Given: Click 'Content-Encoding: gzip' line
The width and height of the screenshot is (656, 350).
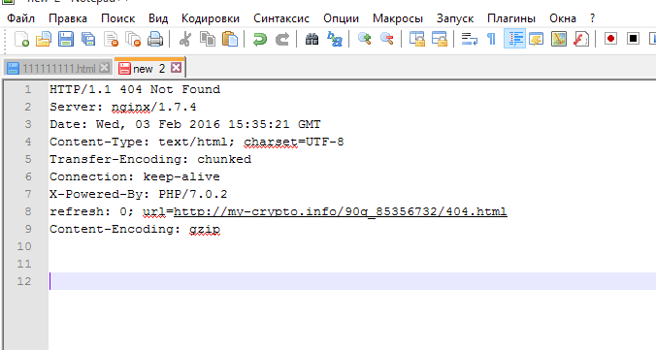Looking at the screenshot, I should [135, 229].
